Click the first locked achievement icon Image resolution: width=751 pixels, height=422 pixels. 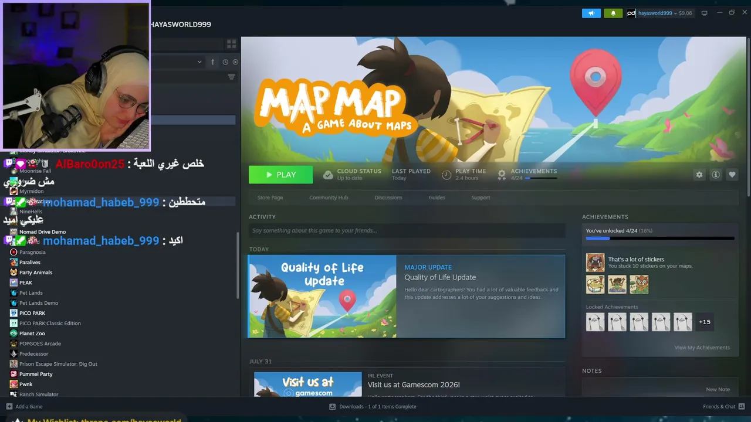(x=595, y=322)
